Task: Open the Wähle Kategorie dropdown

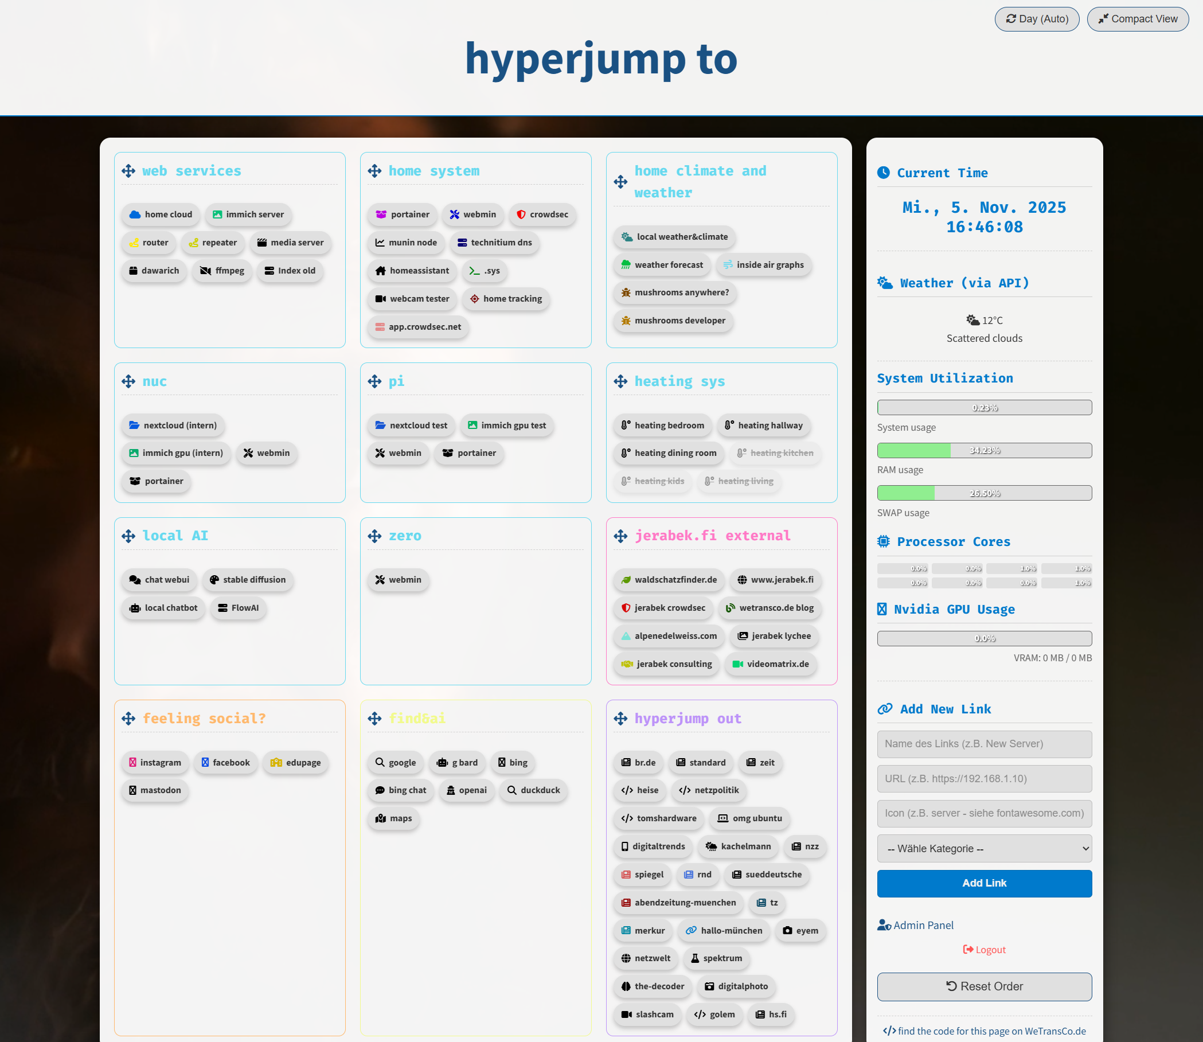Action: (x=984, y=848)
